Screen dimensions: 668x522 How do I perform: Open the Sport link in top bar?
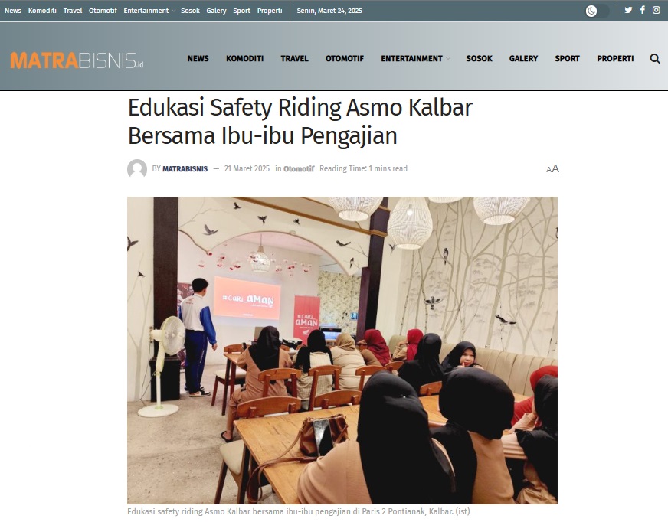tap(241, 11)
